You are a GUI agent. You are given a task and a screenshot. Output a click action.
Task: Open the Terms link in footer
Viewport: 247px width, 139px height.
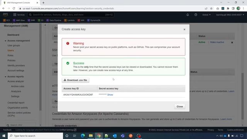(x=220, y=130)
